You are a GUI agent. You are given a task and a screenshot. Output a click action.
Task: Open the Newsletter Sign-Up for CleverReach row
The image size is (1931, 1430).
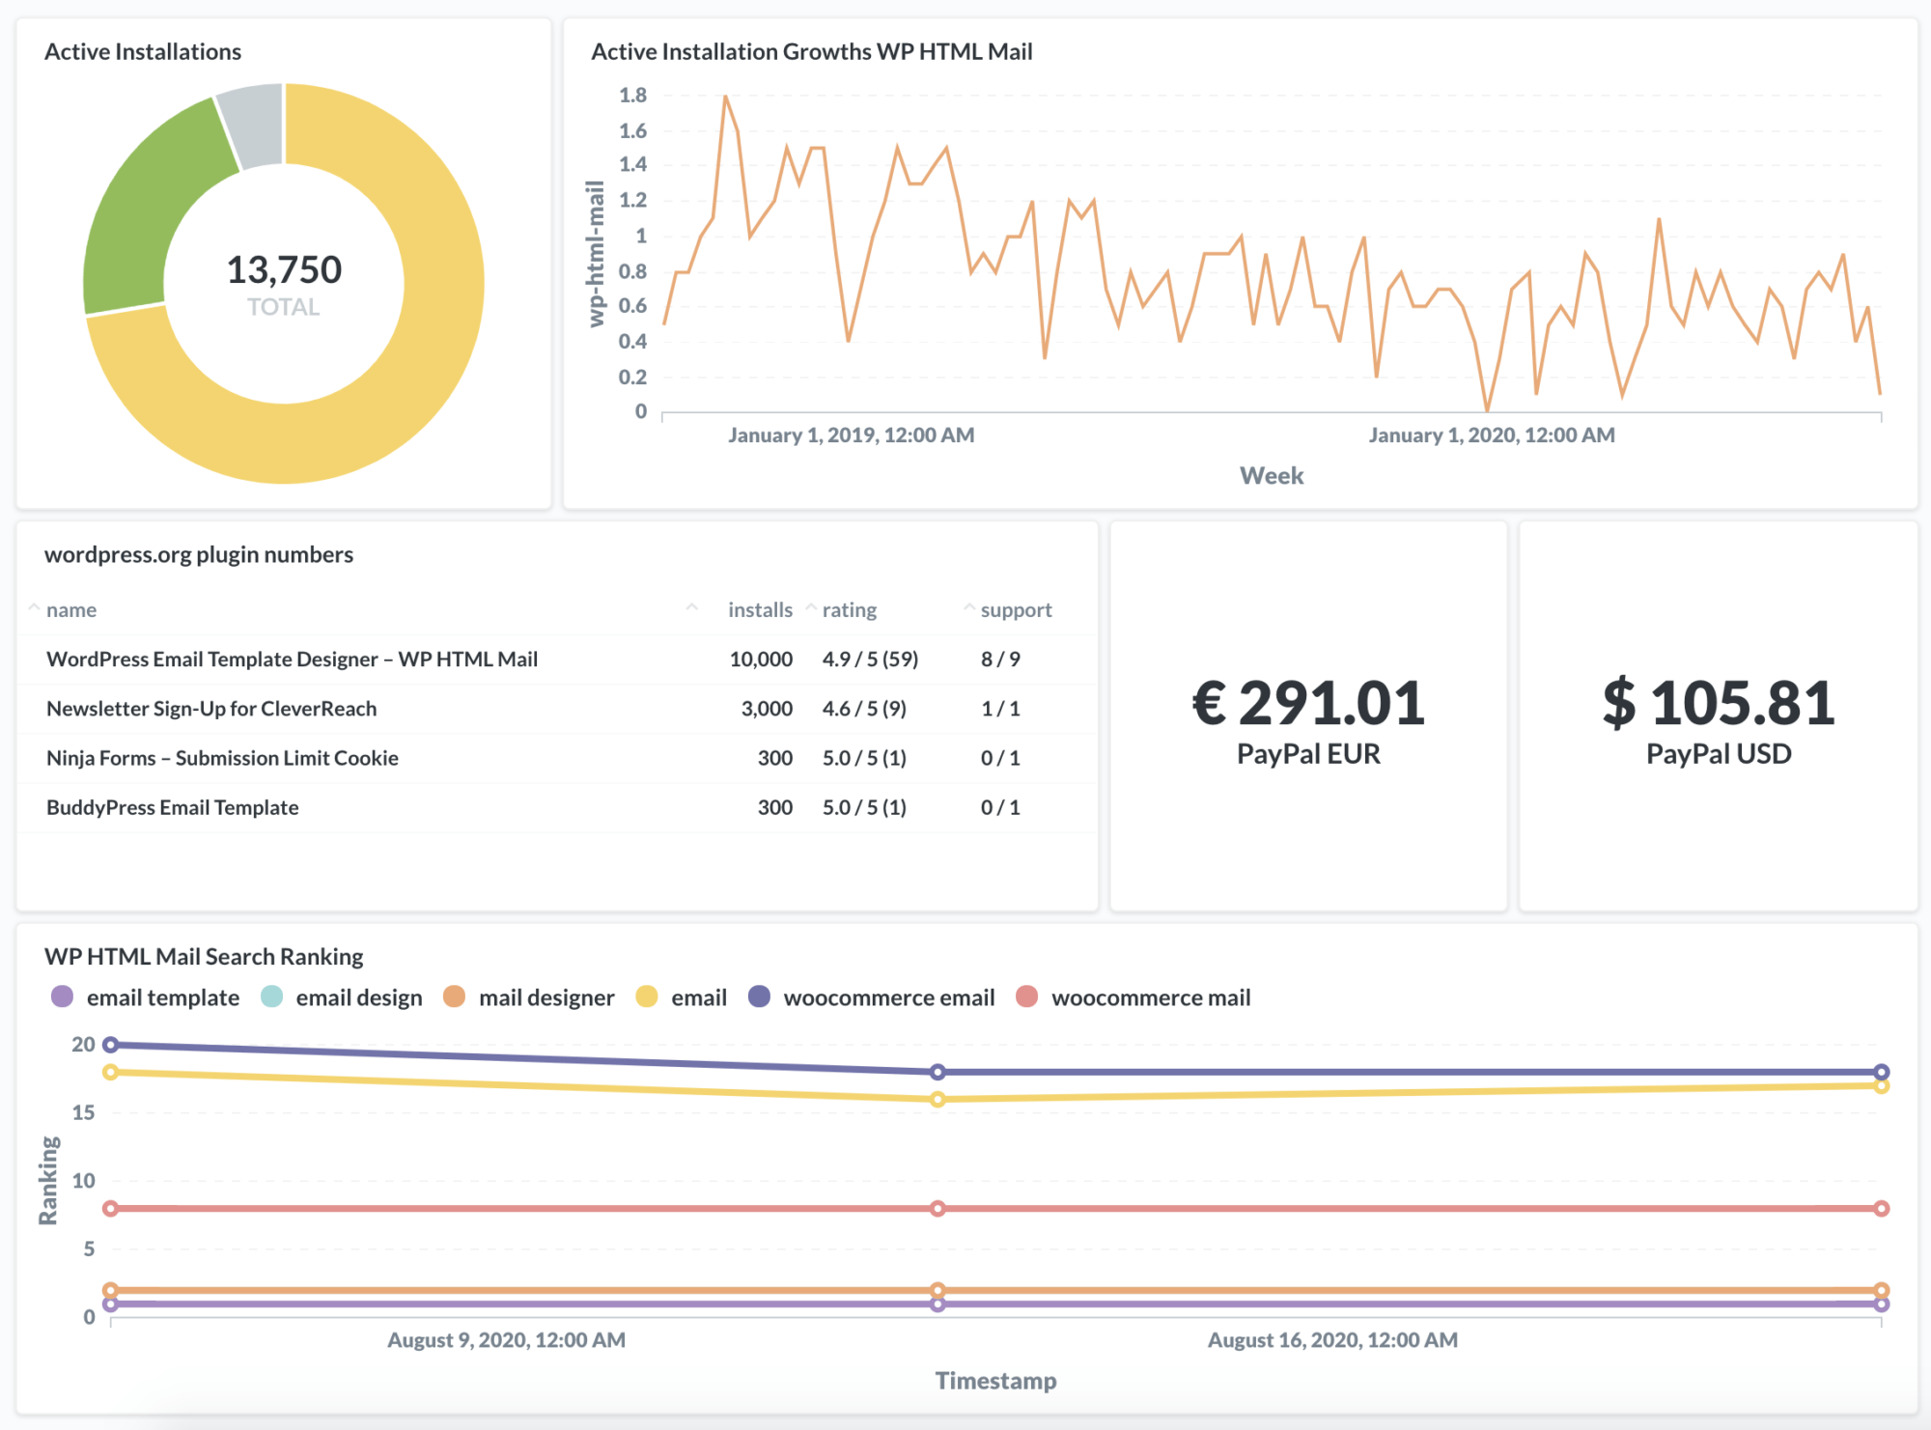[210, 708]
